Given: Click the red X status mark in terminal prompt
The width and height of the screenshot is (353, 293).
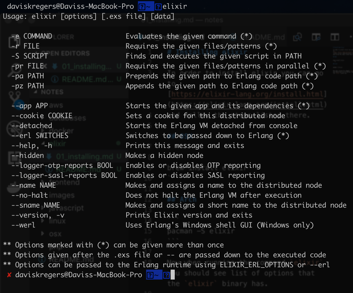Looking at the screenshot, I should pyautogui.click(x=9, y=275).
